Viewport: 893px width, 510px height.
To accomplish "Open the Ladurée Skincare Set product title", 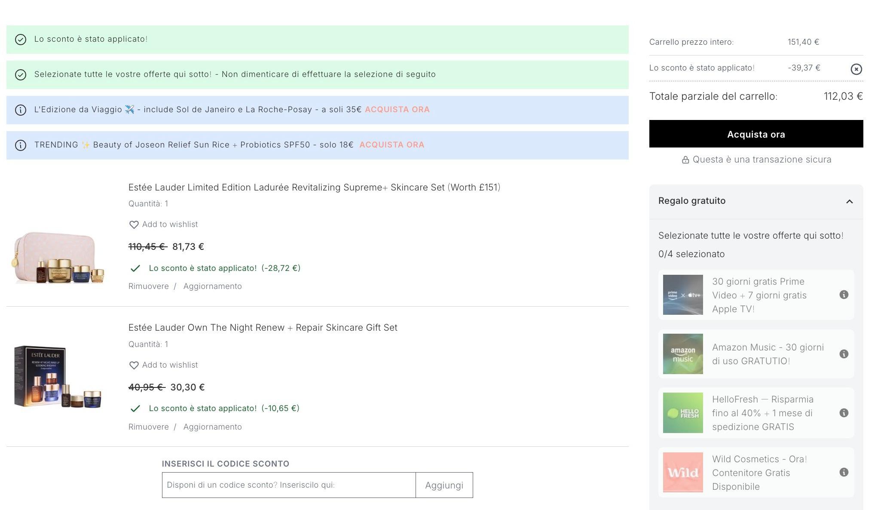I will click(314, 187).
